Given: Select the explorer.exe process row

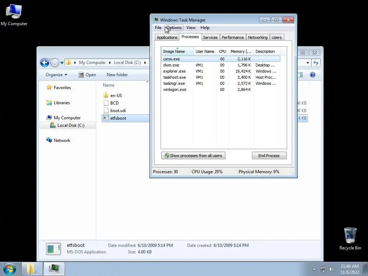Looking at the screenshot, I should [221, 71].
